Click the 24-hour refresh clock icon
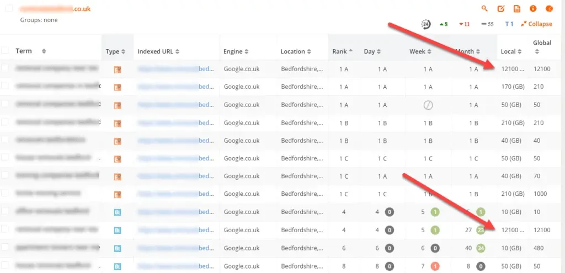This screenshot has height=273, width=565. [426, 24]
